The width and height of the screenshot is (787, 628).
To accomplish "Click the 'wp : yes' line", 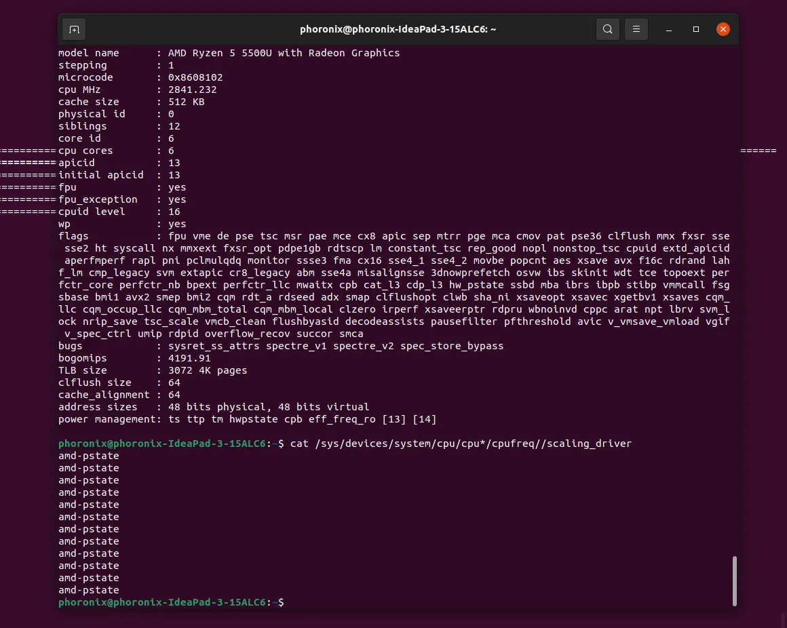I will click(122, 224).
